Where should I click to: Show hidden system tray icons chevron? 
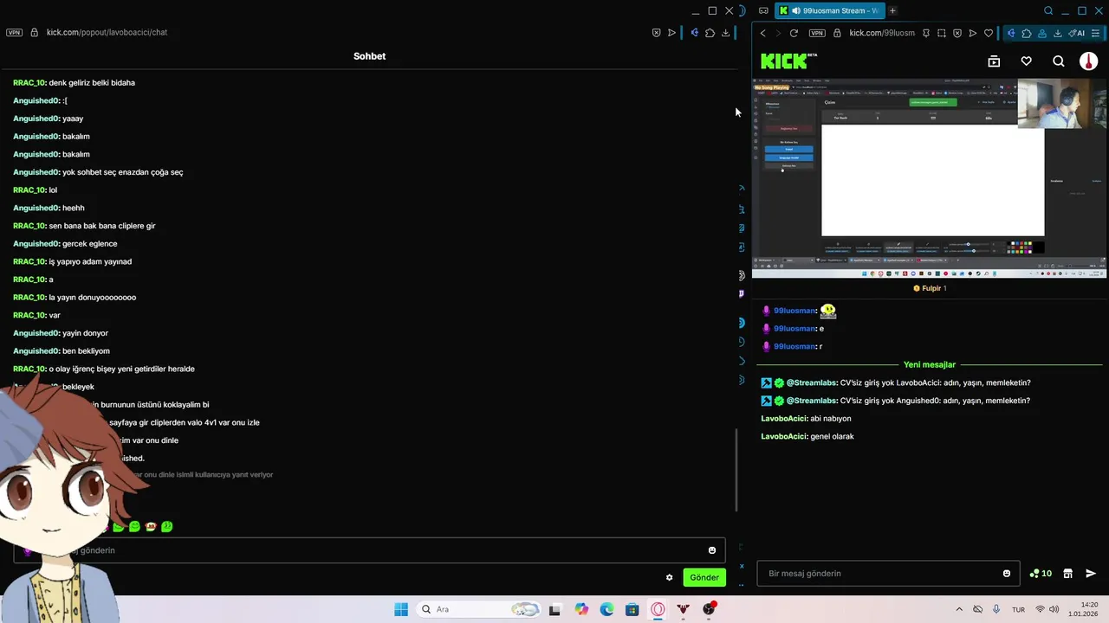[958, 609]
